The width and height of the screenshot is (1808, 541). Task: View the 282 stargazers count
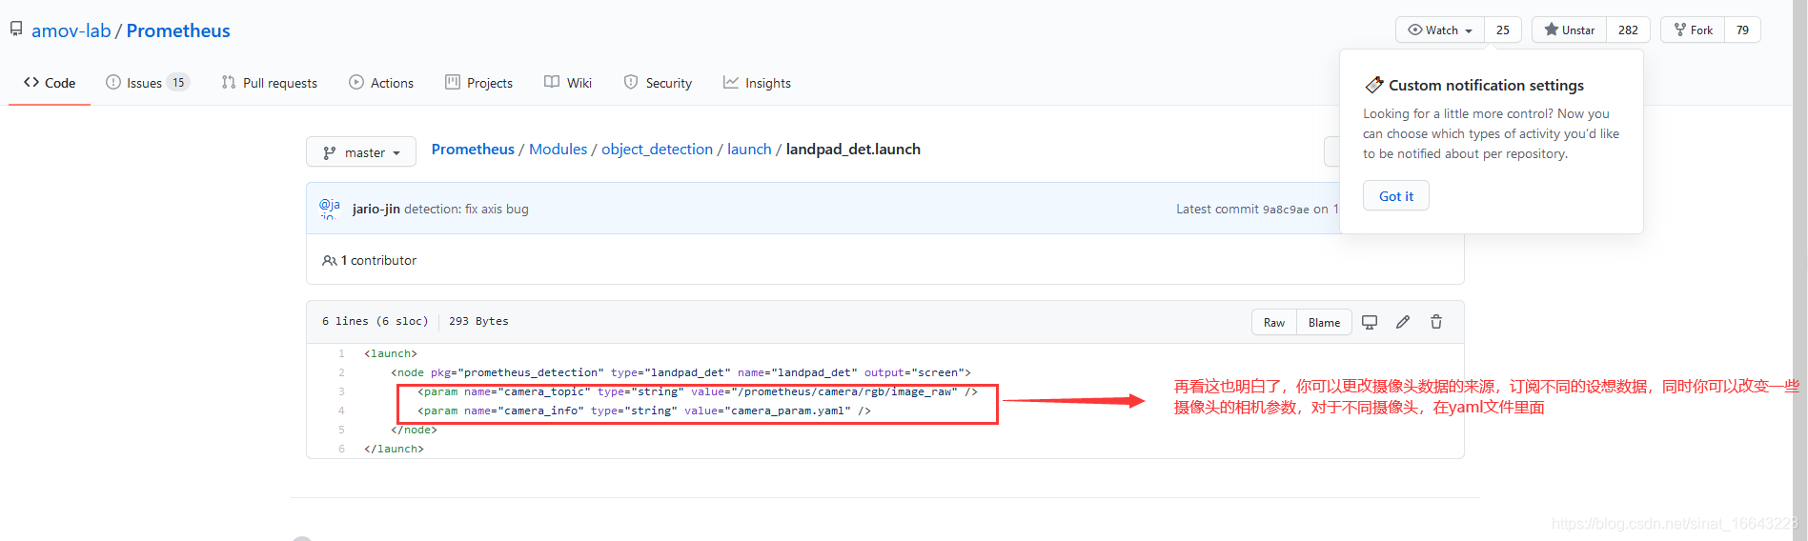(x=1628, y=30)
